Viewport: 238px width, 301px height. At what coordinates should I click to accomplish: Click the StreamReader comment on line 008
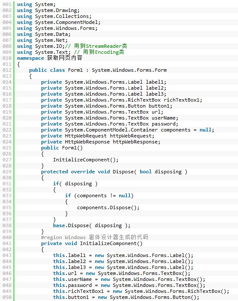[x=96, y=46]
